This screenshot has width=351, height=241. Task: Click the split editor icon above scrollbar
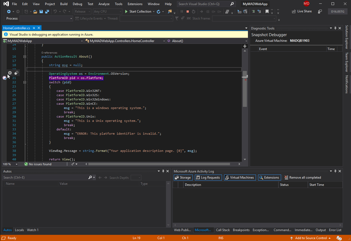click(245, 46)
